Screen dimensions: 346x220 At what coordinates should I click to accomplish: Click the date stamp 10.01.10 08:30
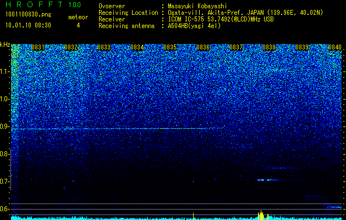[x=28, y=25]
